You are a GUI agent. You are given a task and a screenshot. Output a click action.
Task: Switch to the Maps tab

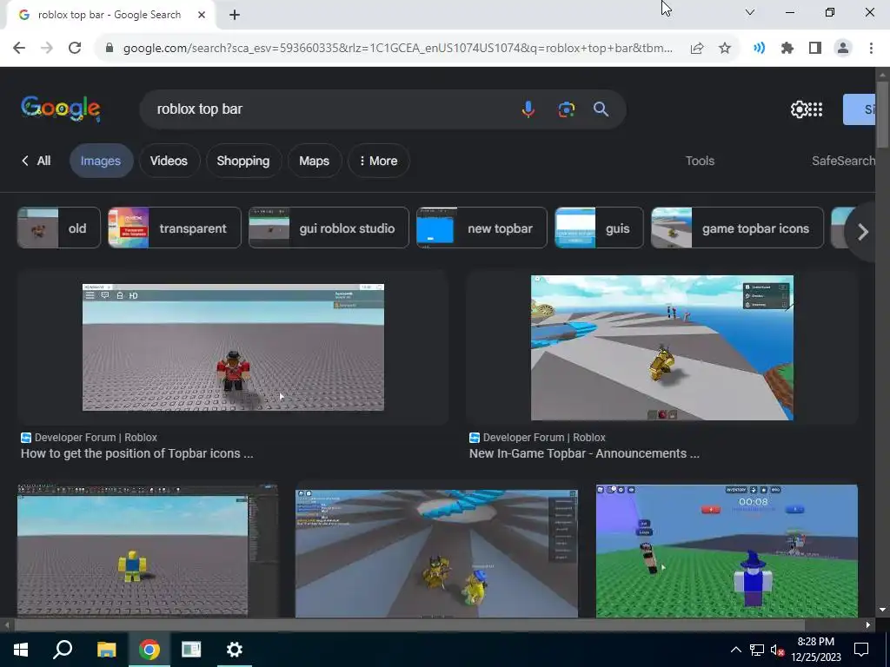click(x=314, y=161)
